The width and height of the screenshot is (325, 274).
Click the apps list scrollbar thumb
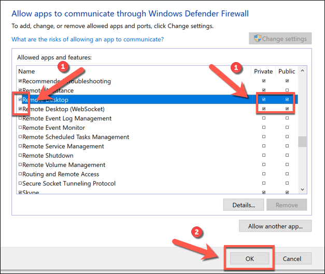(302, 142)
